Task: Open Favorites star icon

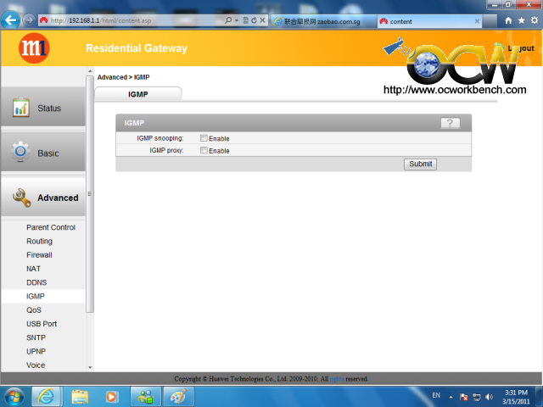Action: (521, 20)
